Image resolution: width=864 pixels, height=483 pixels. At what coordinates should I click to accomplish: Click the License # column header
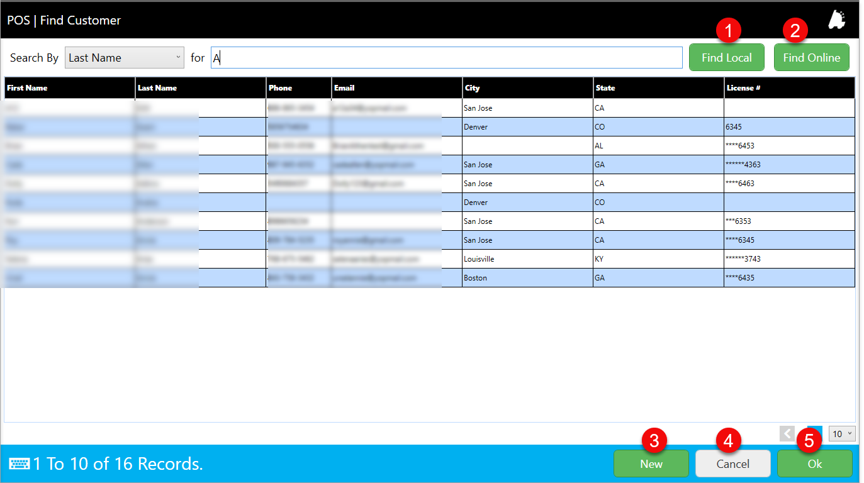pyautogui.click(x=788, y=88)
